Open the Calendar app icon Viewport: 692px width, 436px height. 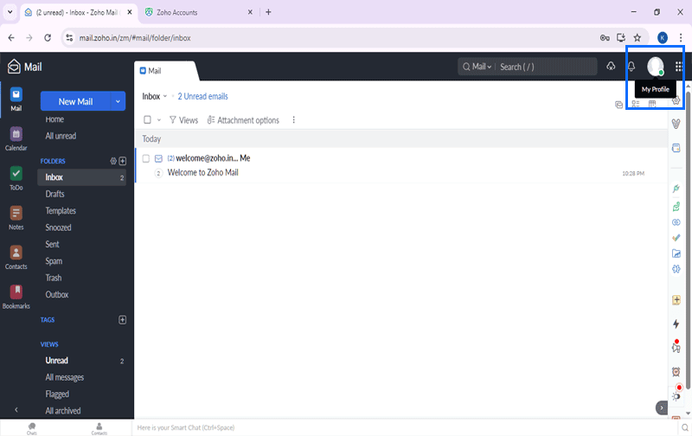point(16,138)
